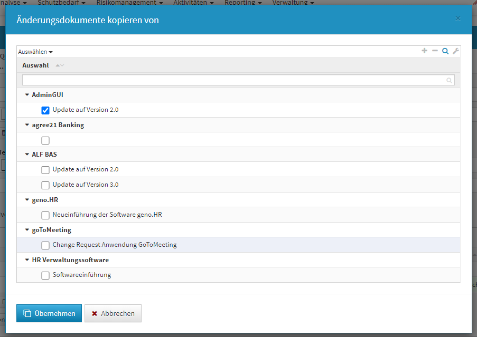
Task: Enable ALF BAS Update auf Version 3.0
Action: tap(45, 185)
